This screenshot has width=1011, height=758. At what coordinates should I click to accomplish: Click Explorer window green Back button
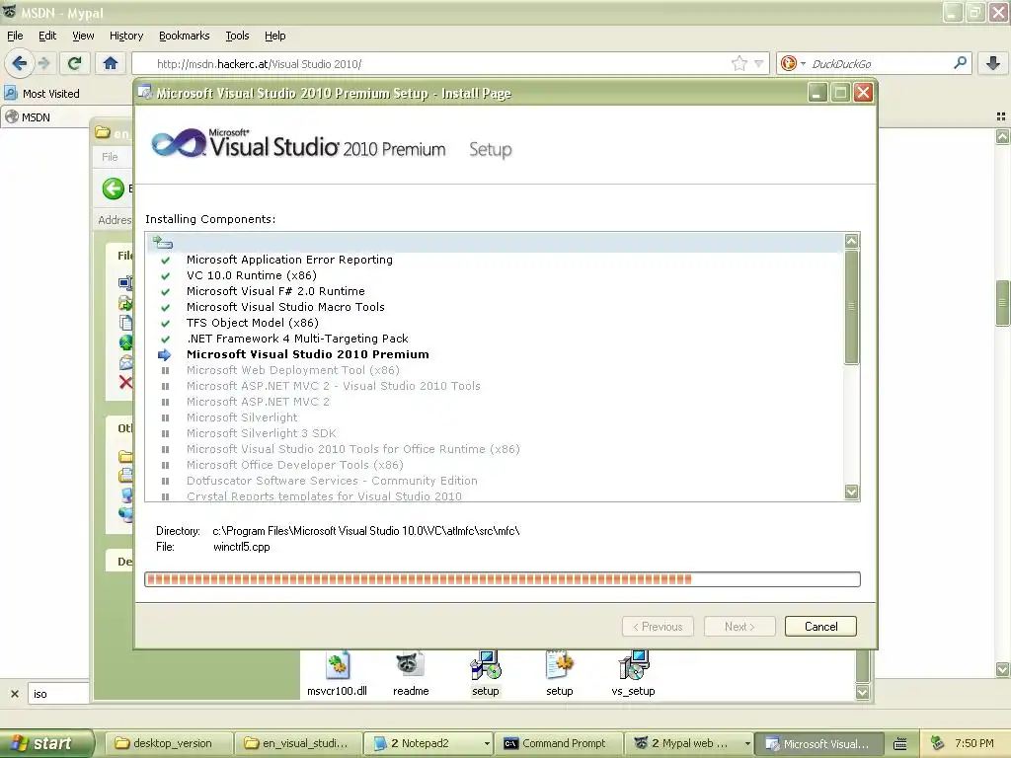tap(114, 189)
